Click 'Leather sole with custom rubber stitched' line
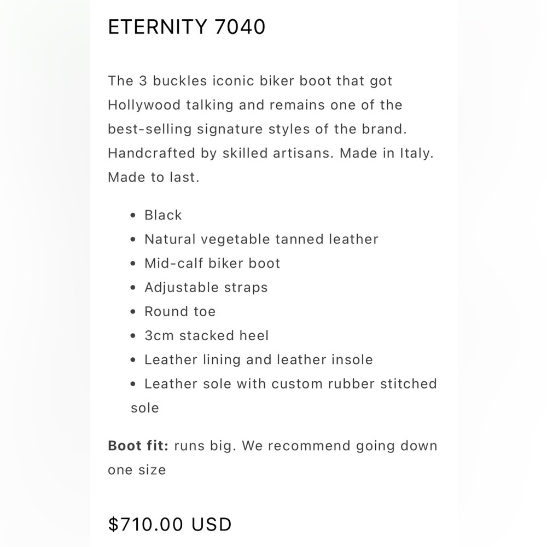Image resolution: width=547 pixels, height=547 pixels. coord(290,384)
